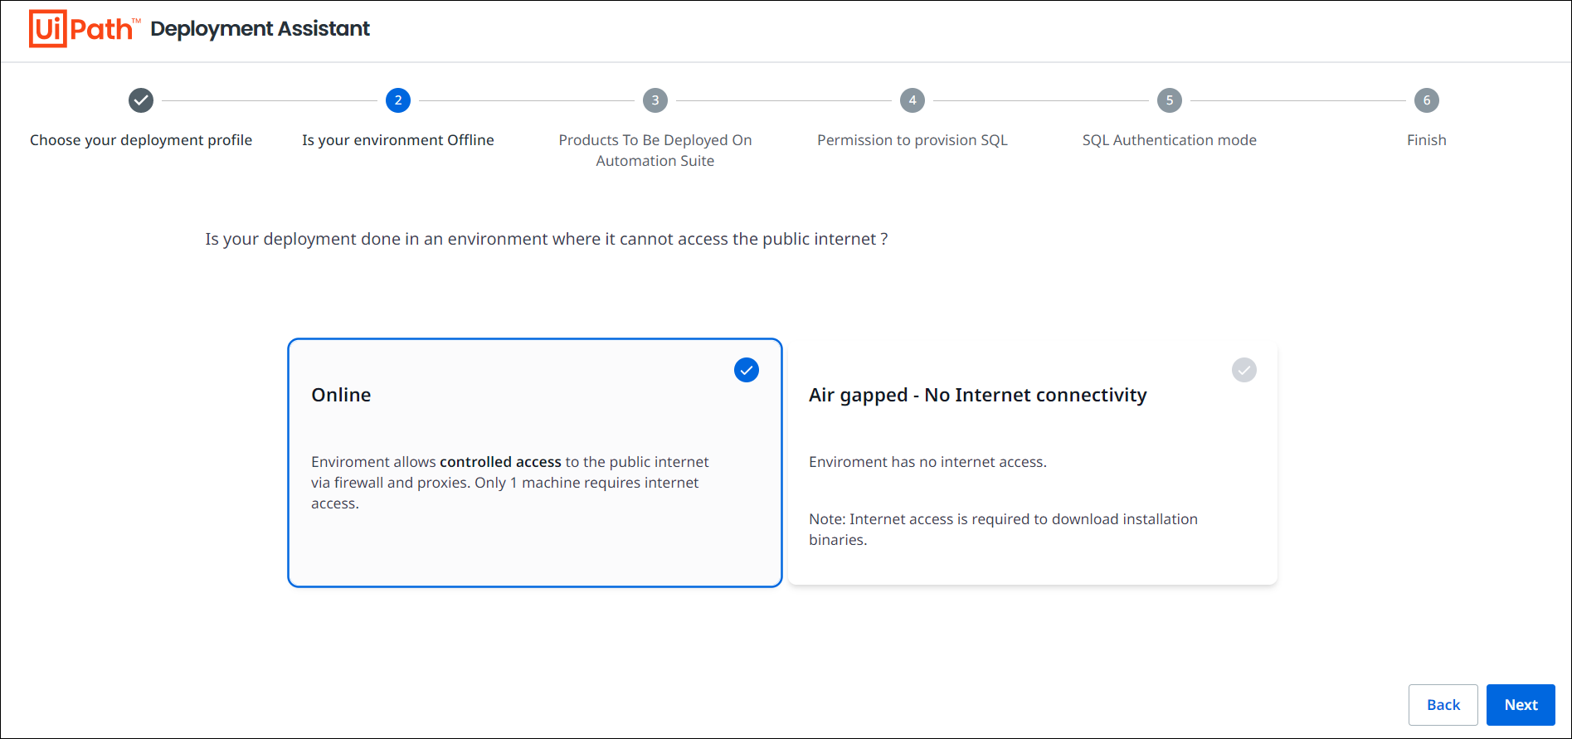Click completed step 1 checkmark circle
This screenshot has height=739, width=1572.
point(141,100)
